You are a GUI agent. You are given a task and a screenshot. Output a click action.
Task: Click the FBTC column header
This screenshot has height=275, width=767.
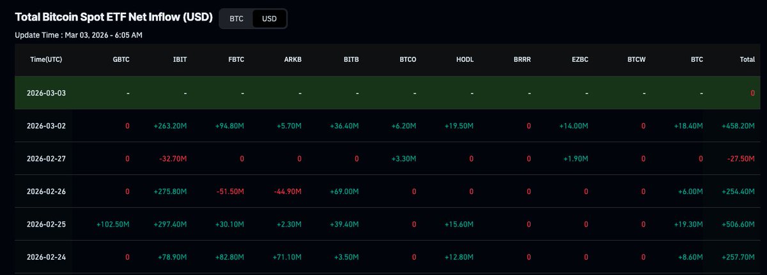coord(236,59)
